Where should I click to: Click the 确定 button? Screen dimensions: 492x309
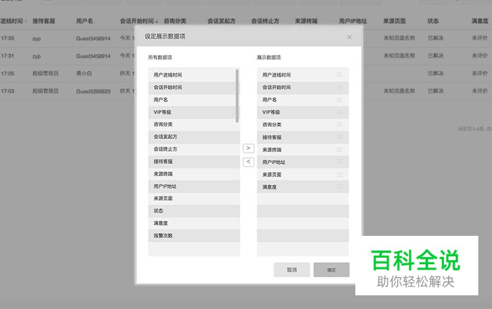point(331,270)
